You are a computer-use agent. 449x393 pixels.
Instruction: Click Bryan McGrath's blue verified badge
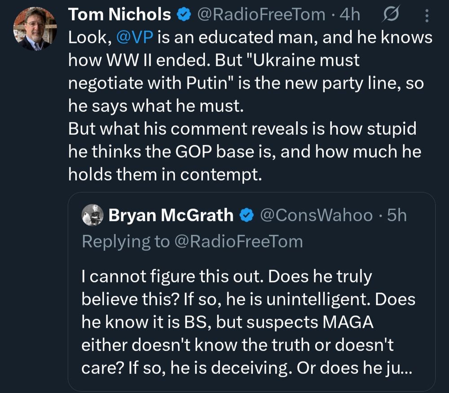tap(247, 216)
